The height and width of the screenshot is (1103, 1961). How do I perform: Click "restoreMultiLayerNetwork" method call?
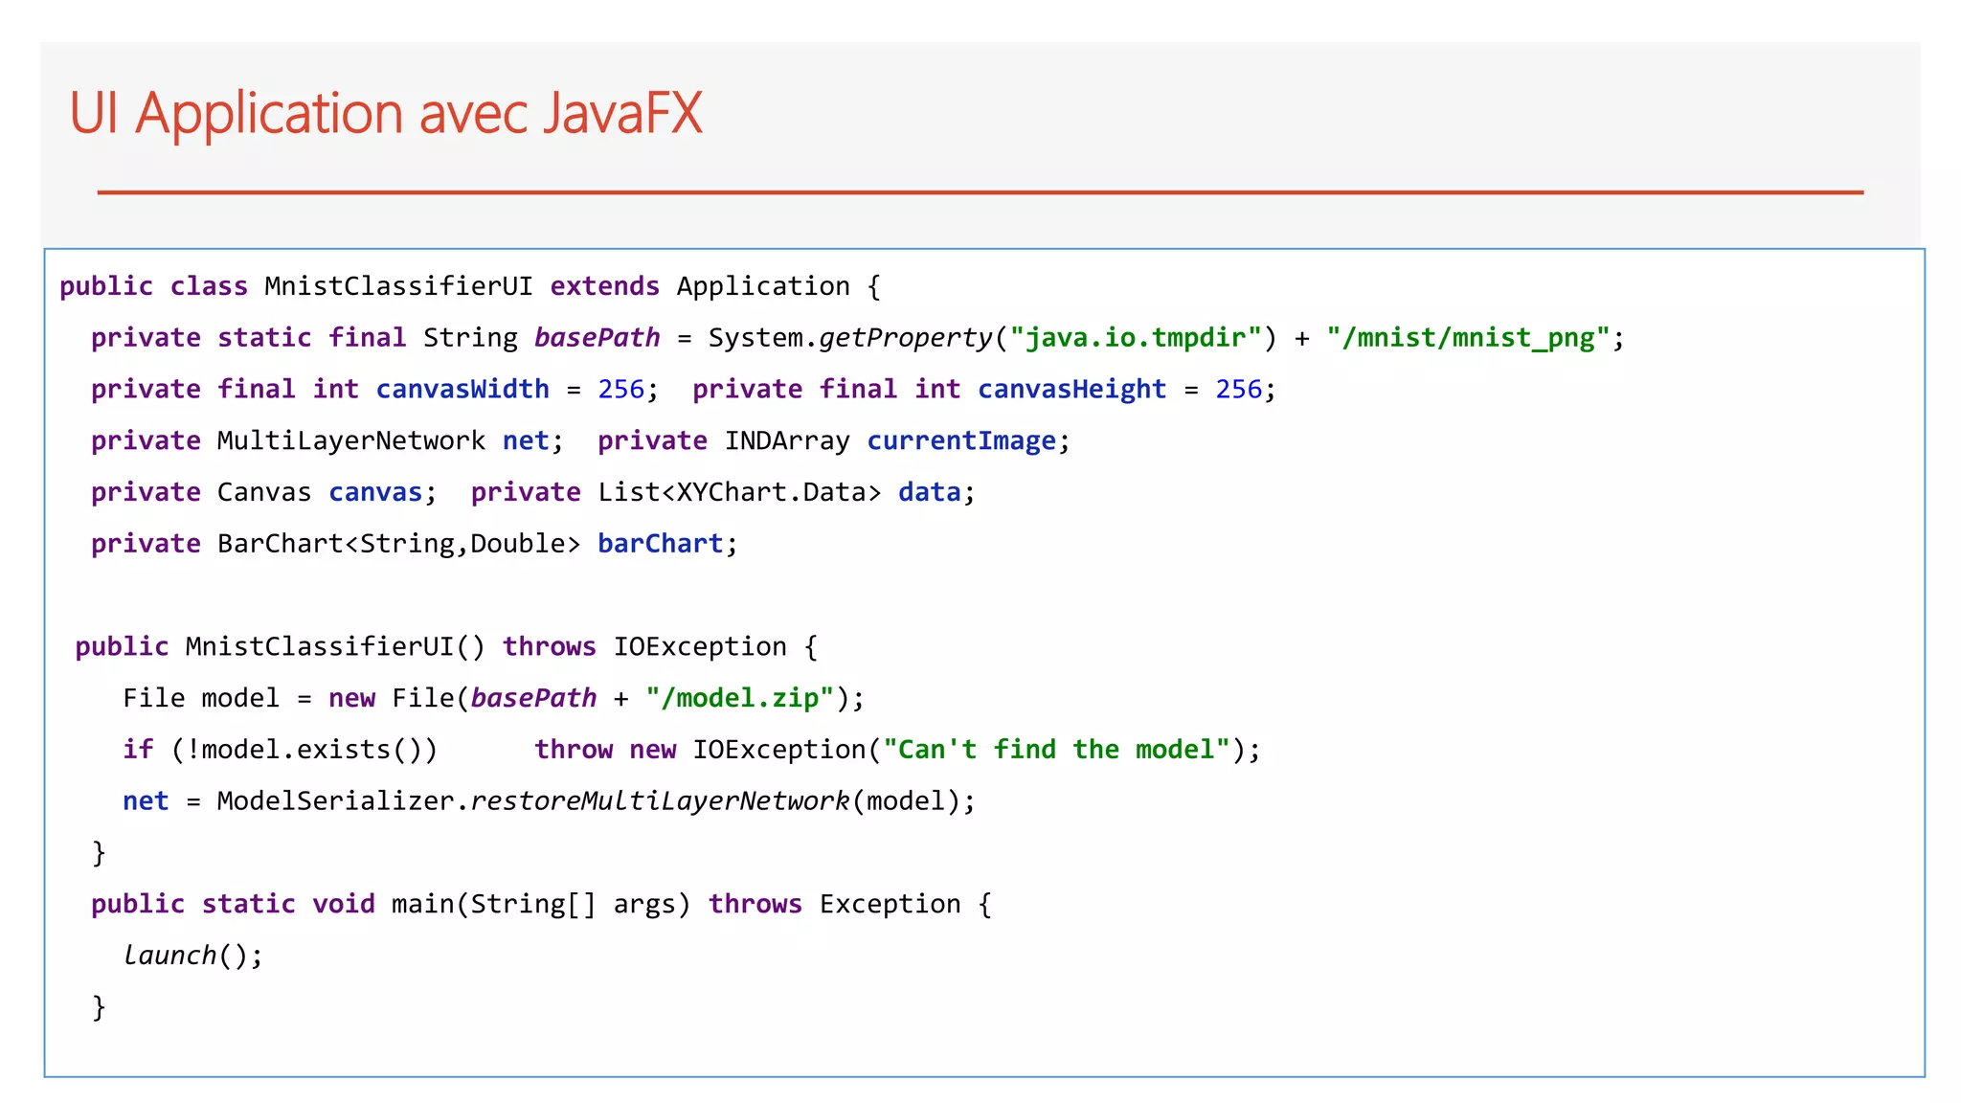tap(660, 801)
